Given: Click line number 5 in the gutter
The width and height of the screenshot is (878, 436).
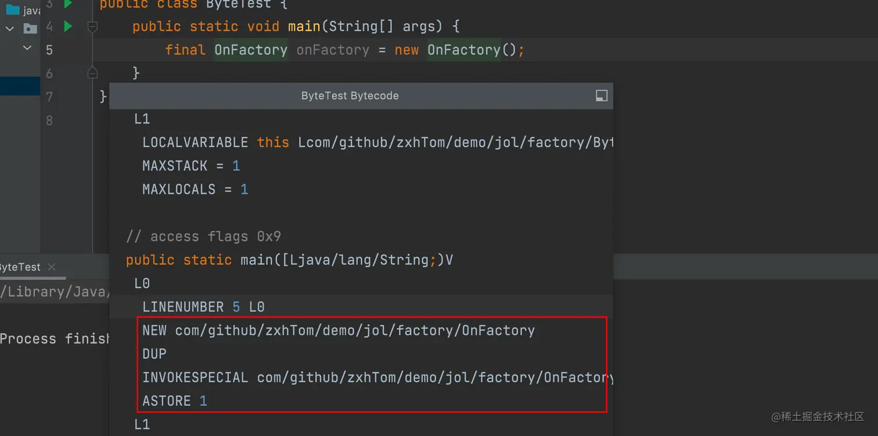Looking at the screenshot, I should pyautogui.click(x=49, y=50).
